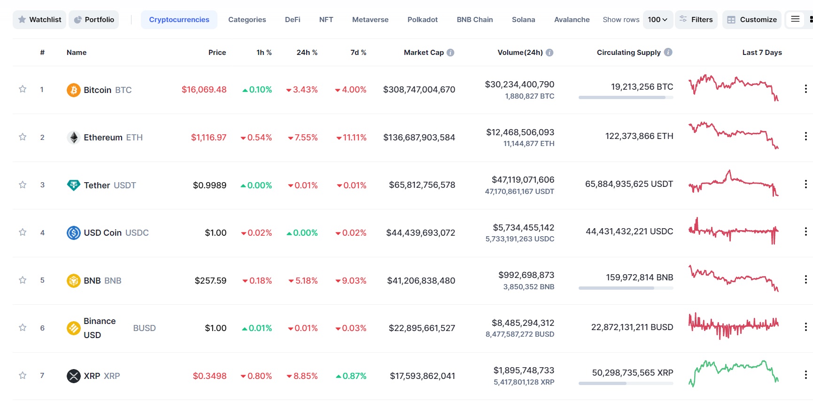Click the Circulating Supply info icon

click(668, 52)
